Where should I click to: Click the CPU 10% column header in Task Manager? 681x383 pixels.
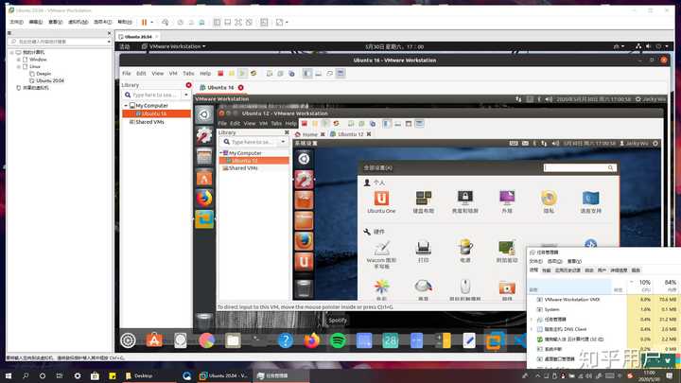click(x=639, y=286)
